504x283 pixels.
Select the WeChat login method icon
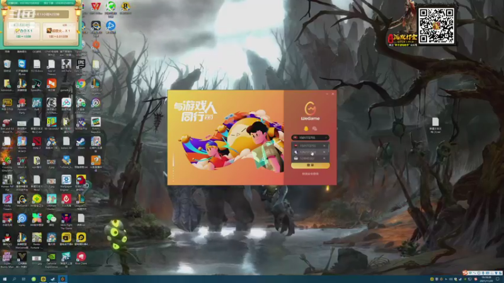[x=314, y=129]
